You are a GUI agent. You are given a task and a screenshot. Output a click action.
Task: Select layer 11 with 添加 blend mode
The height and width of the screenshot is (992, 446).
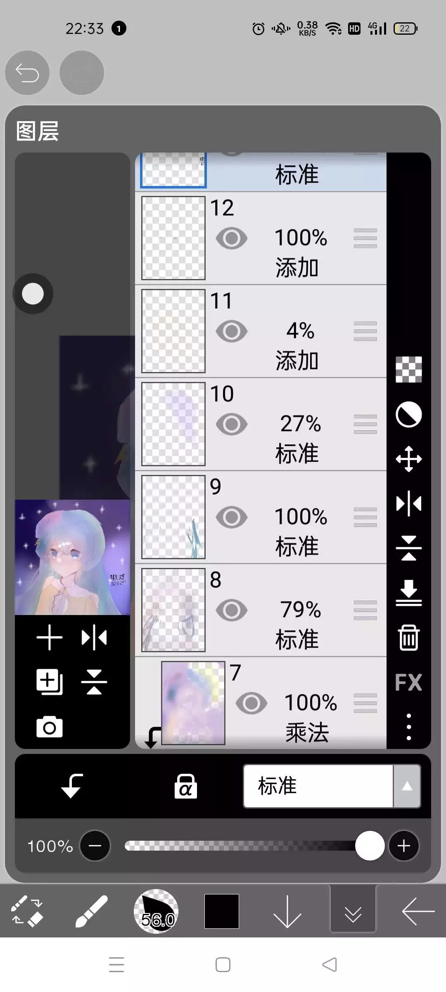pos(261,331)
